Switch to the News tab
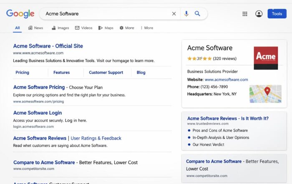The height and width of the screenshot is (184, 292). 35,28
